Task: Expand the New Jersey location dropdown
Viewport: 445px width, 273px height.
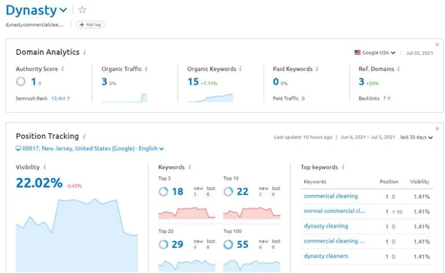Action: click(90, 149)
